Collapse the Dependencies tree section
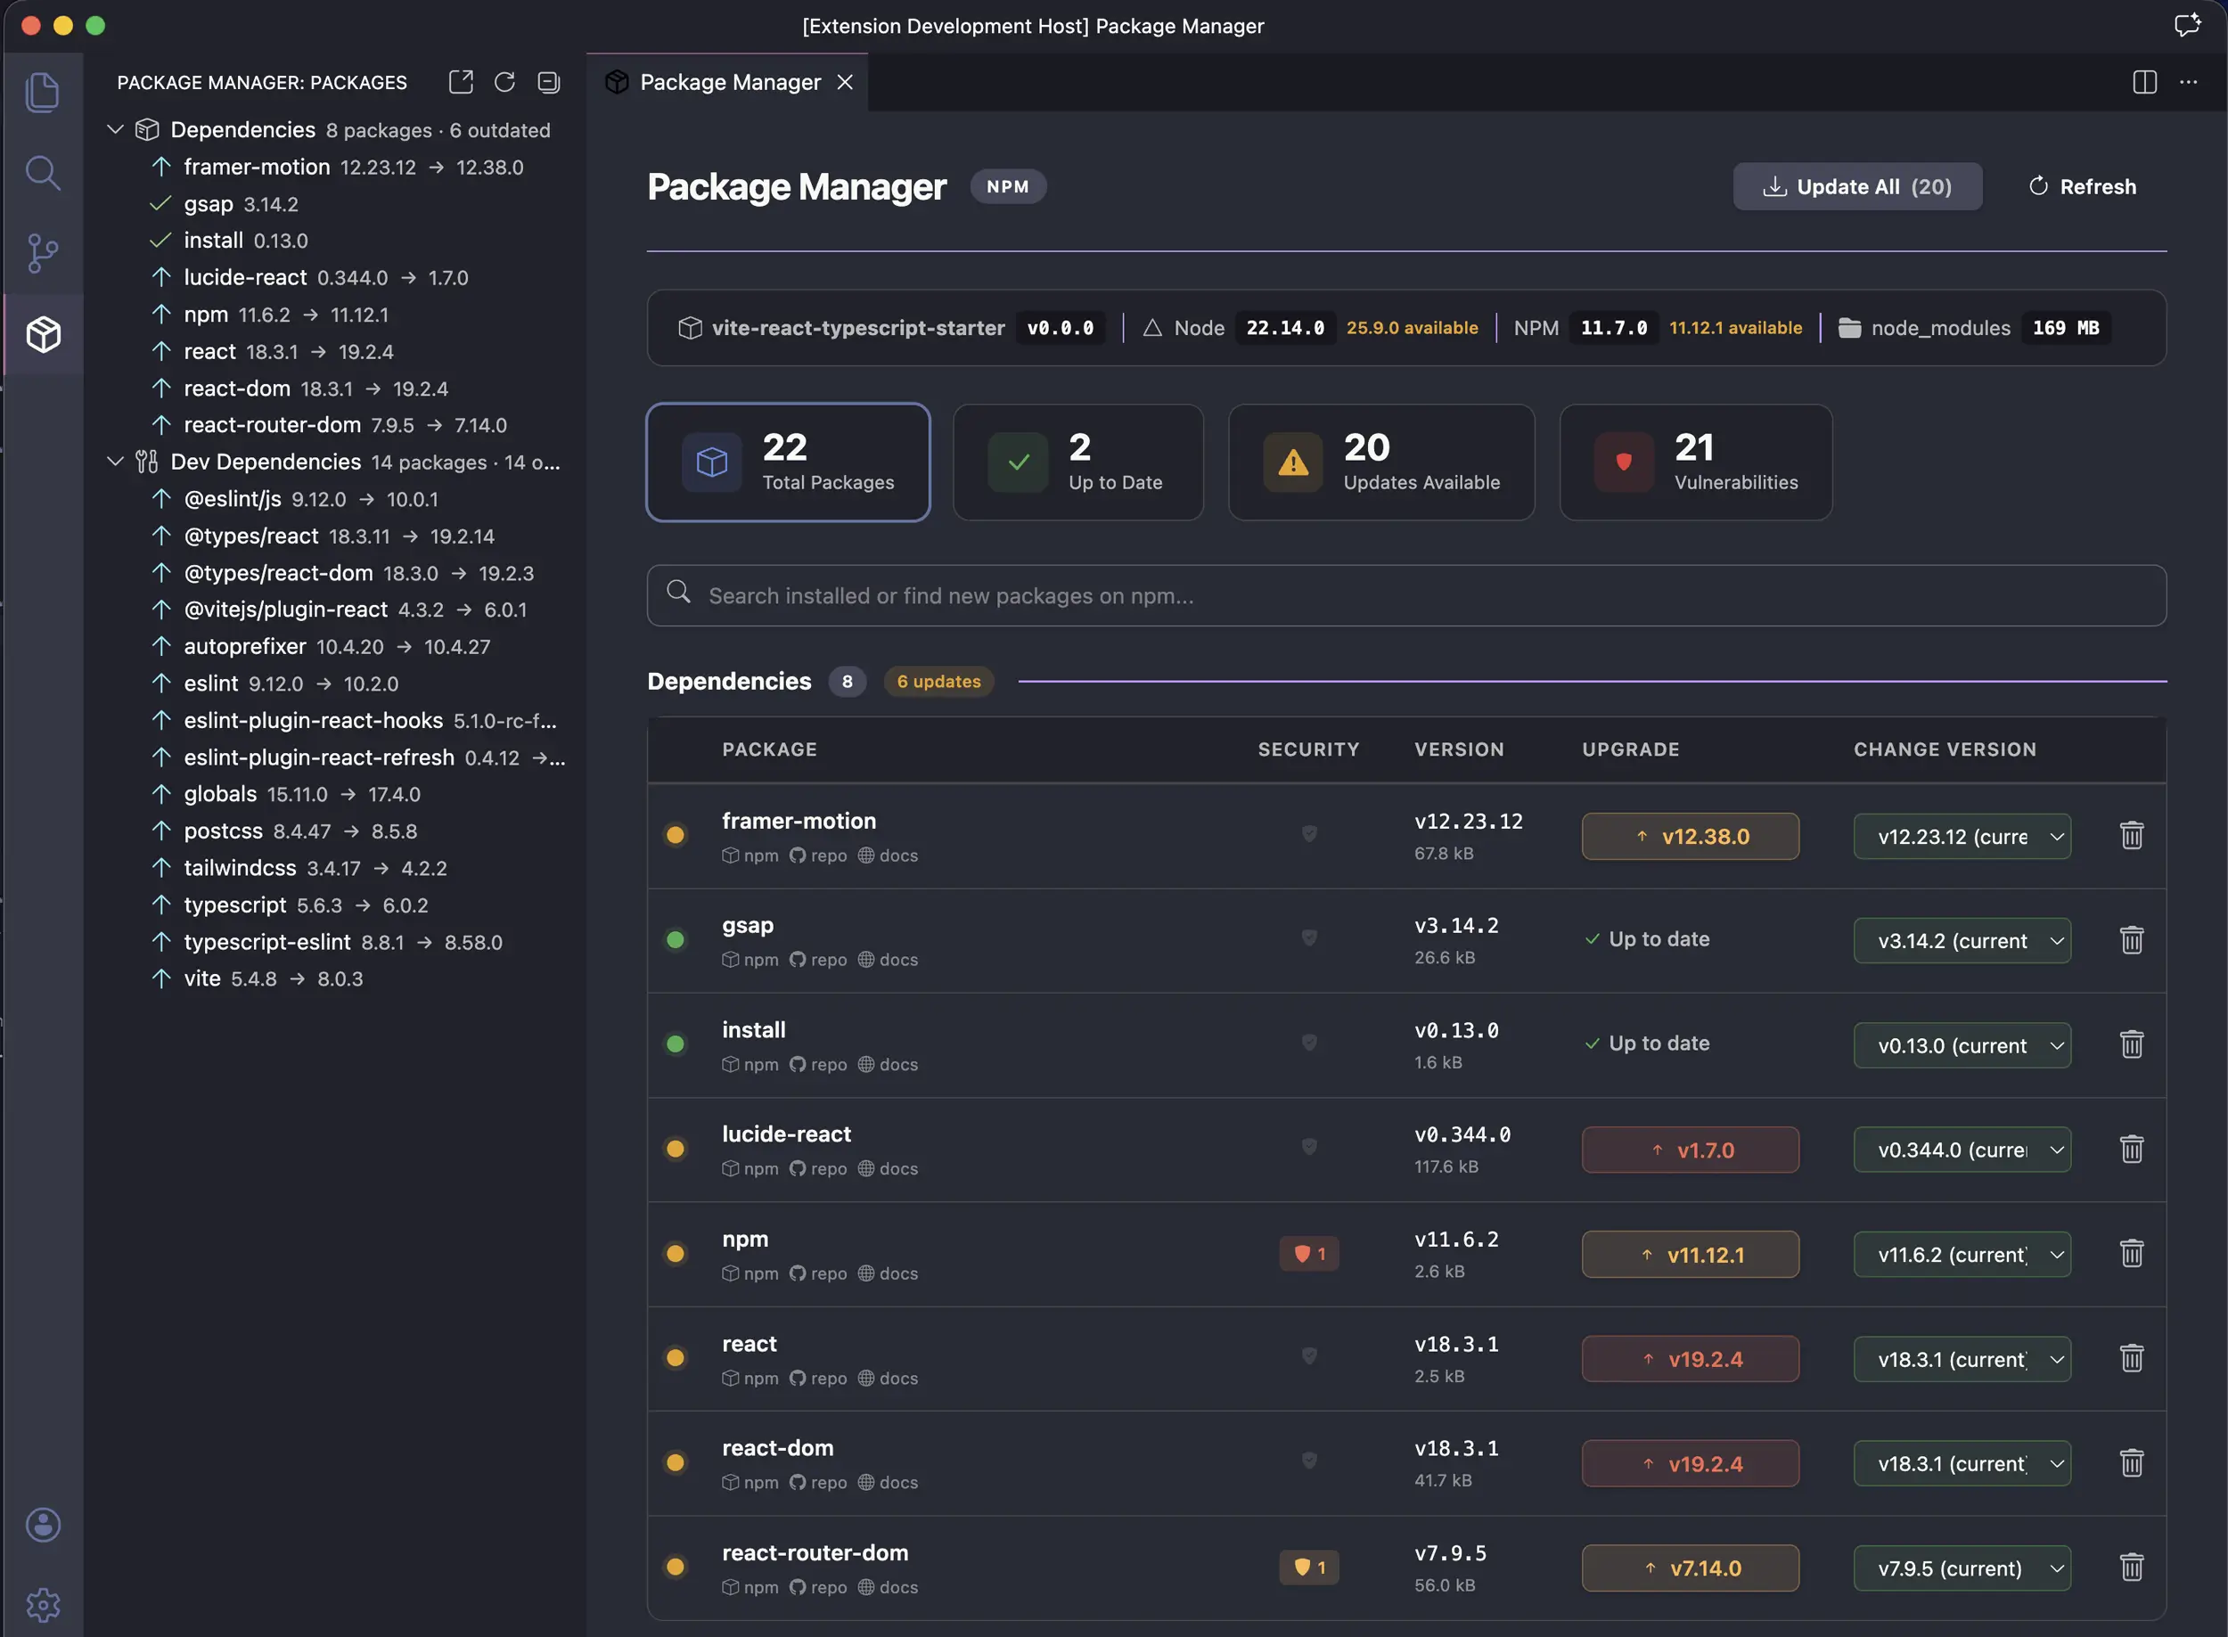This screenshot has width=2228, height=1637. [116, 130]
